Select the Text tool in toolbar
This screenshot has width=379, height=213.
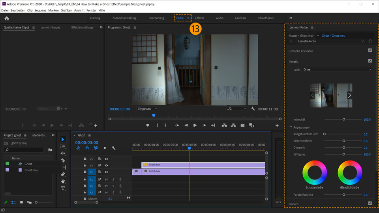point(63,189)
